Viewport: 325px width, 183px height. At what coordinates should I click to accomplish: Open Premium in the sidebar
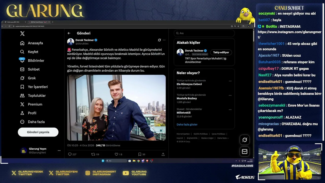31,104
